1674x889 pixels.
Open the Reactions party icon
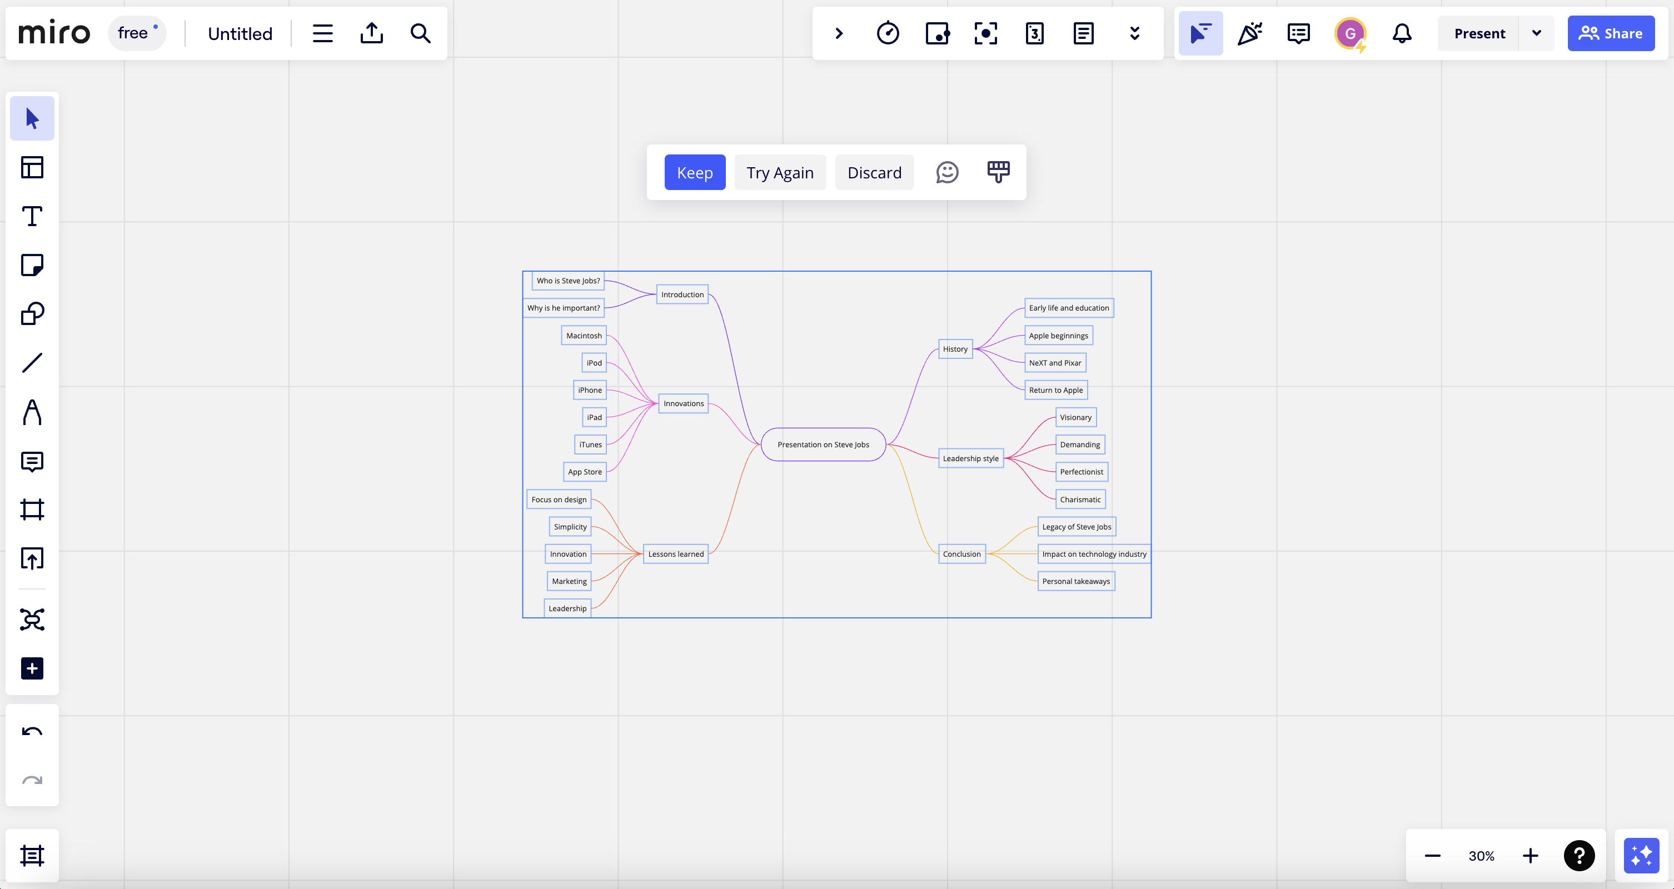pos(1249,33)
